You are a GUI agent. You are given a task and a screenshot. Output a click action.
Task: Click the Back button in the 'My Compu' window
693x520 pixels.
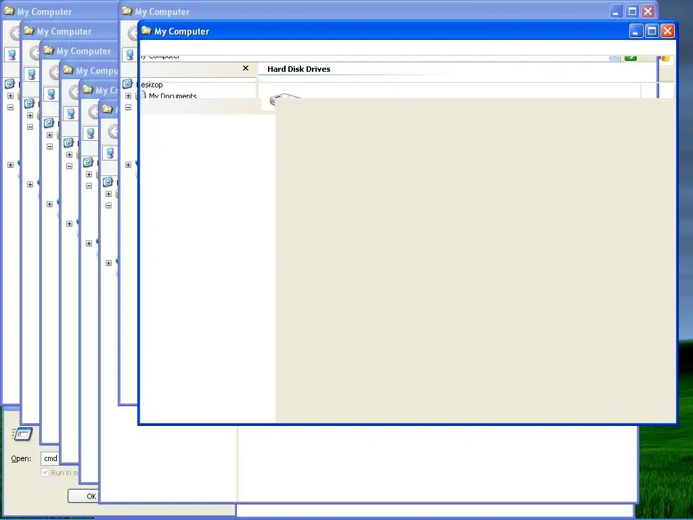tap(74, 92)
